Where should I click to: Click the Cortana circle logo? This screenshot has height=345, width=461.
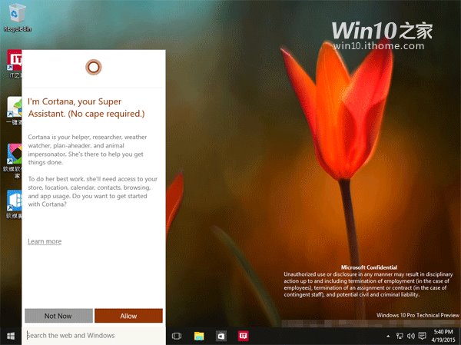94,68
